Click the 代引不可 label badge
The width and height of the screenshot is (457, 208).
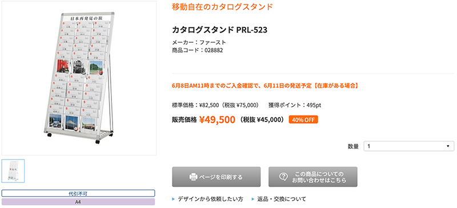78,193
